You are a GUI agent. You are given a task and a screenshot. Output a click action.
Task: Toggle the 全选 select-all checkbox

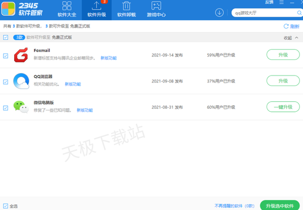tap(5, 205)
